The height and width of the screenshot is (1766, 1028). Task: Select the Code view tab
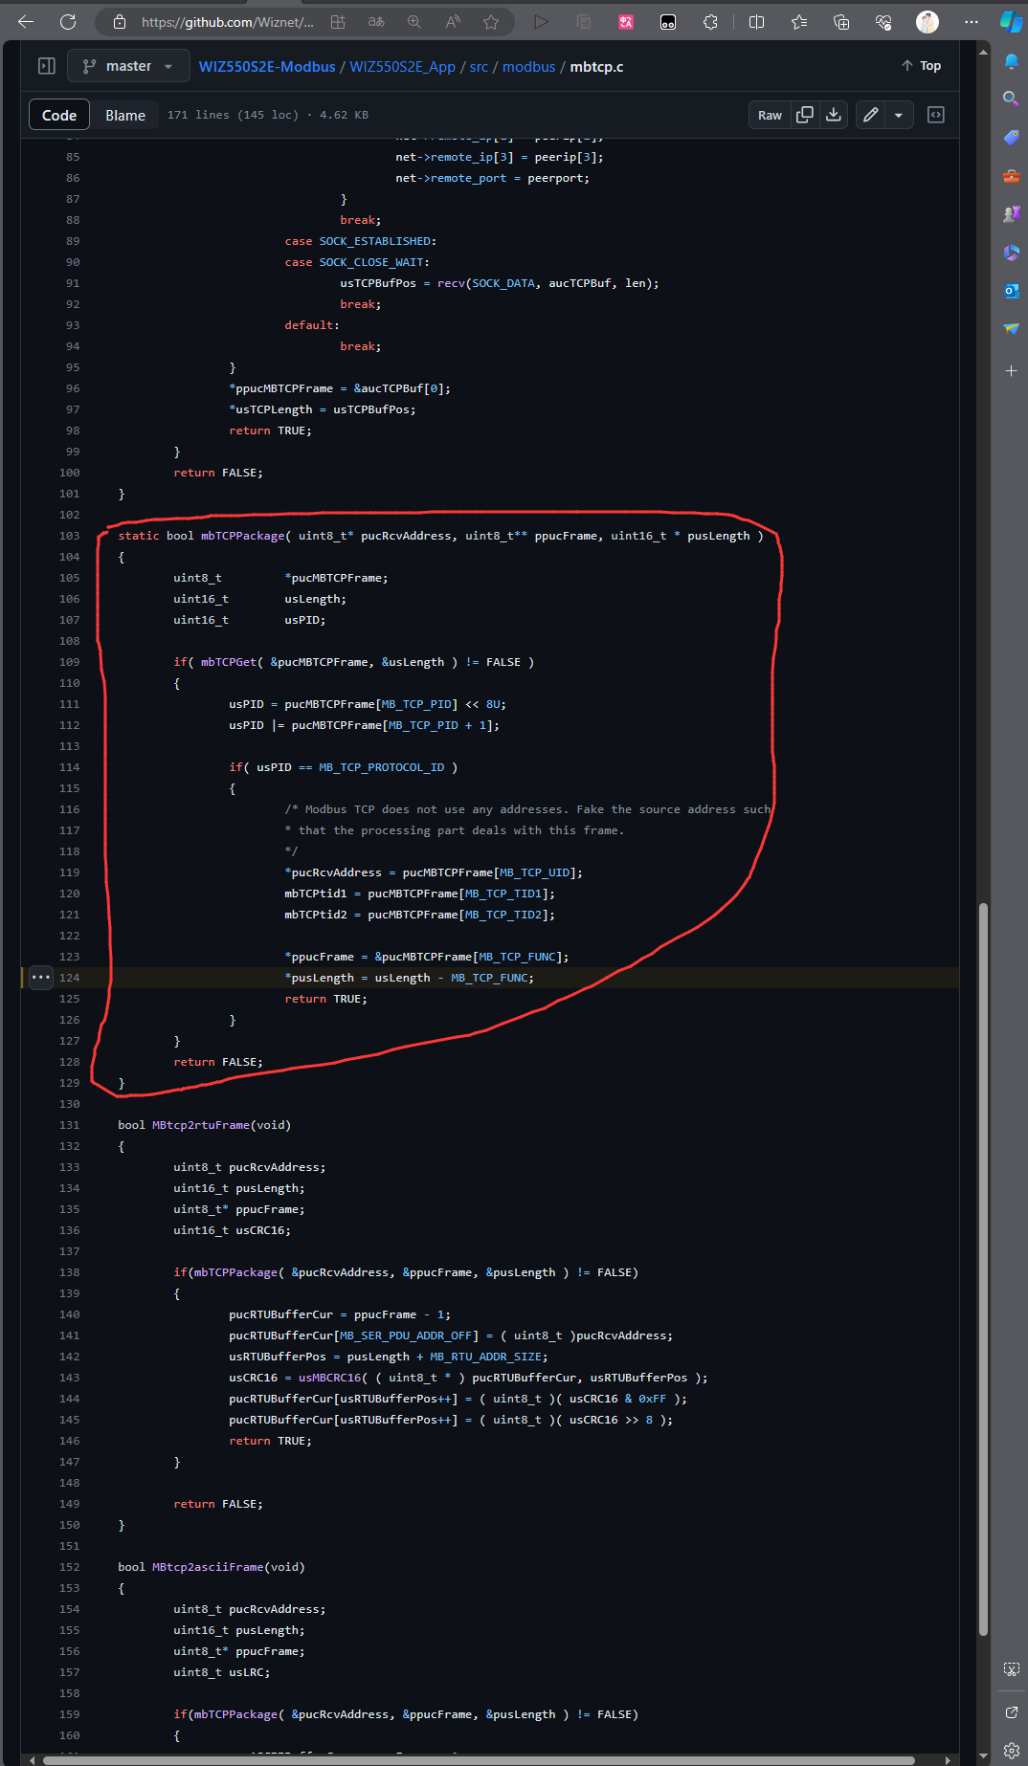pyautogui.click(x=59, y=115)
